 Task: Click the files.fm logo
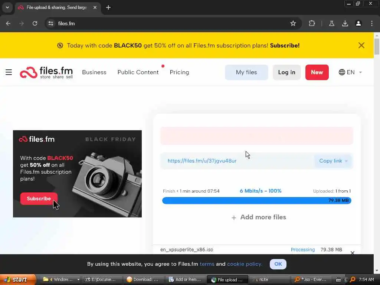46,72
